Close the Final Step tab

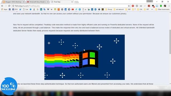point(72,2)
